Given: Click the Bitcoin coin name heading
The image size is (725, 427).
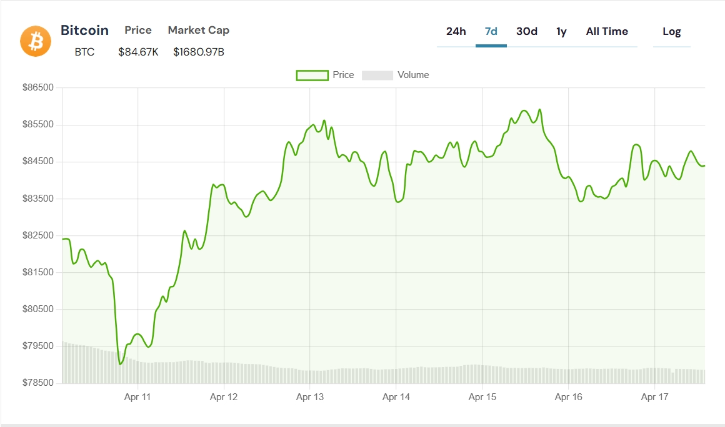Looking at the screenshot, I should (x=84, y=31).
